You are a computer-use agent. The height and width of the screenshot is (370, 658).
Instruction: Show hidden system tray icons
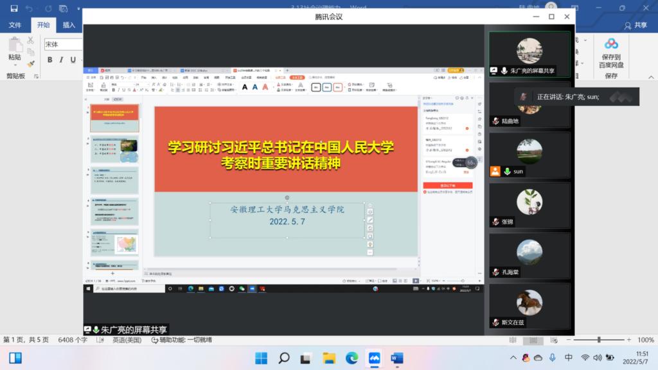tap(512, 358)
